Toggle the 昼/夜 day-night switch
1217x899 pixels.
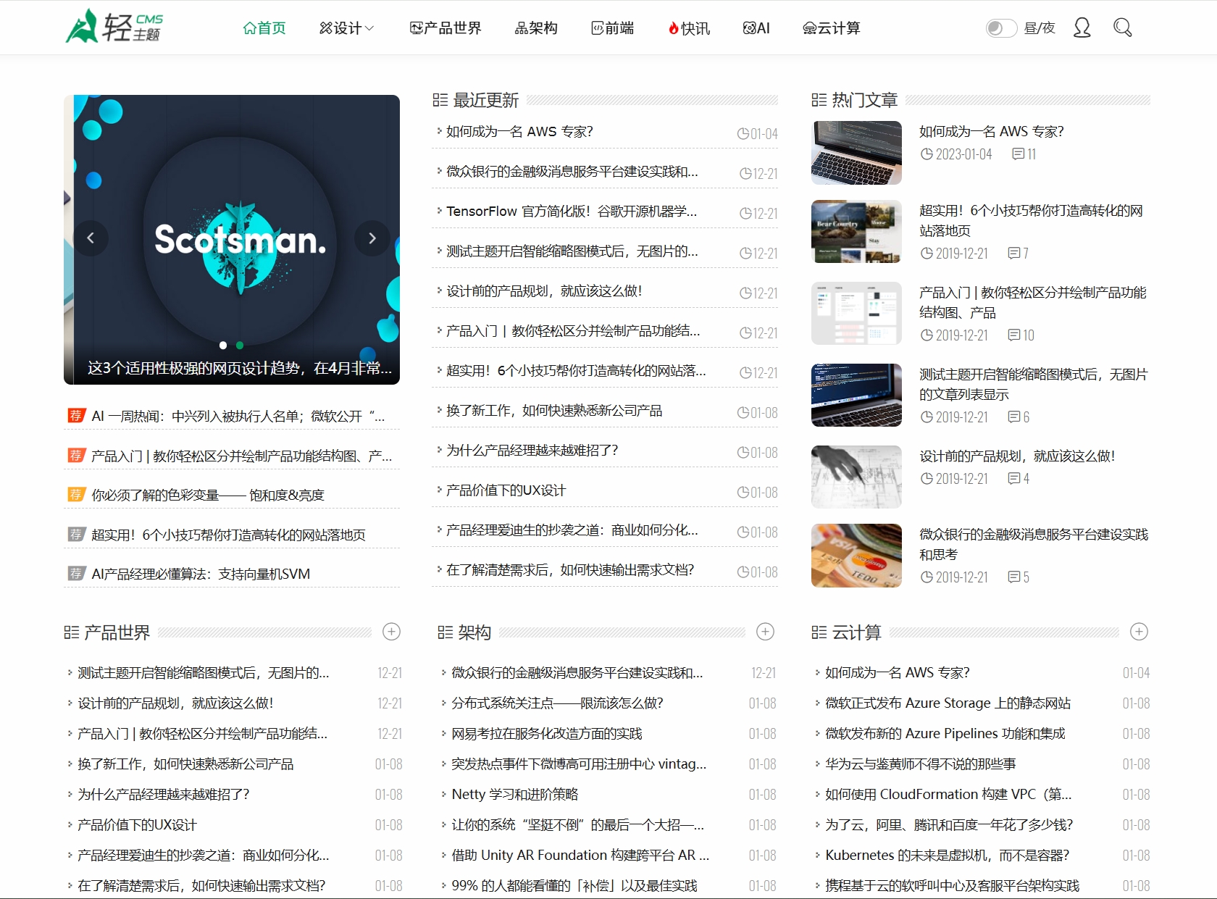[1000, 28]
